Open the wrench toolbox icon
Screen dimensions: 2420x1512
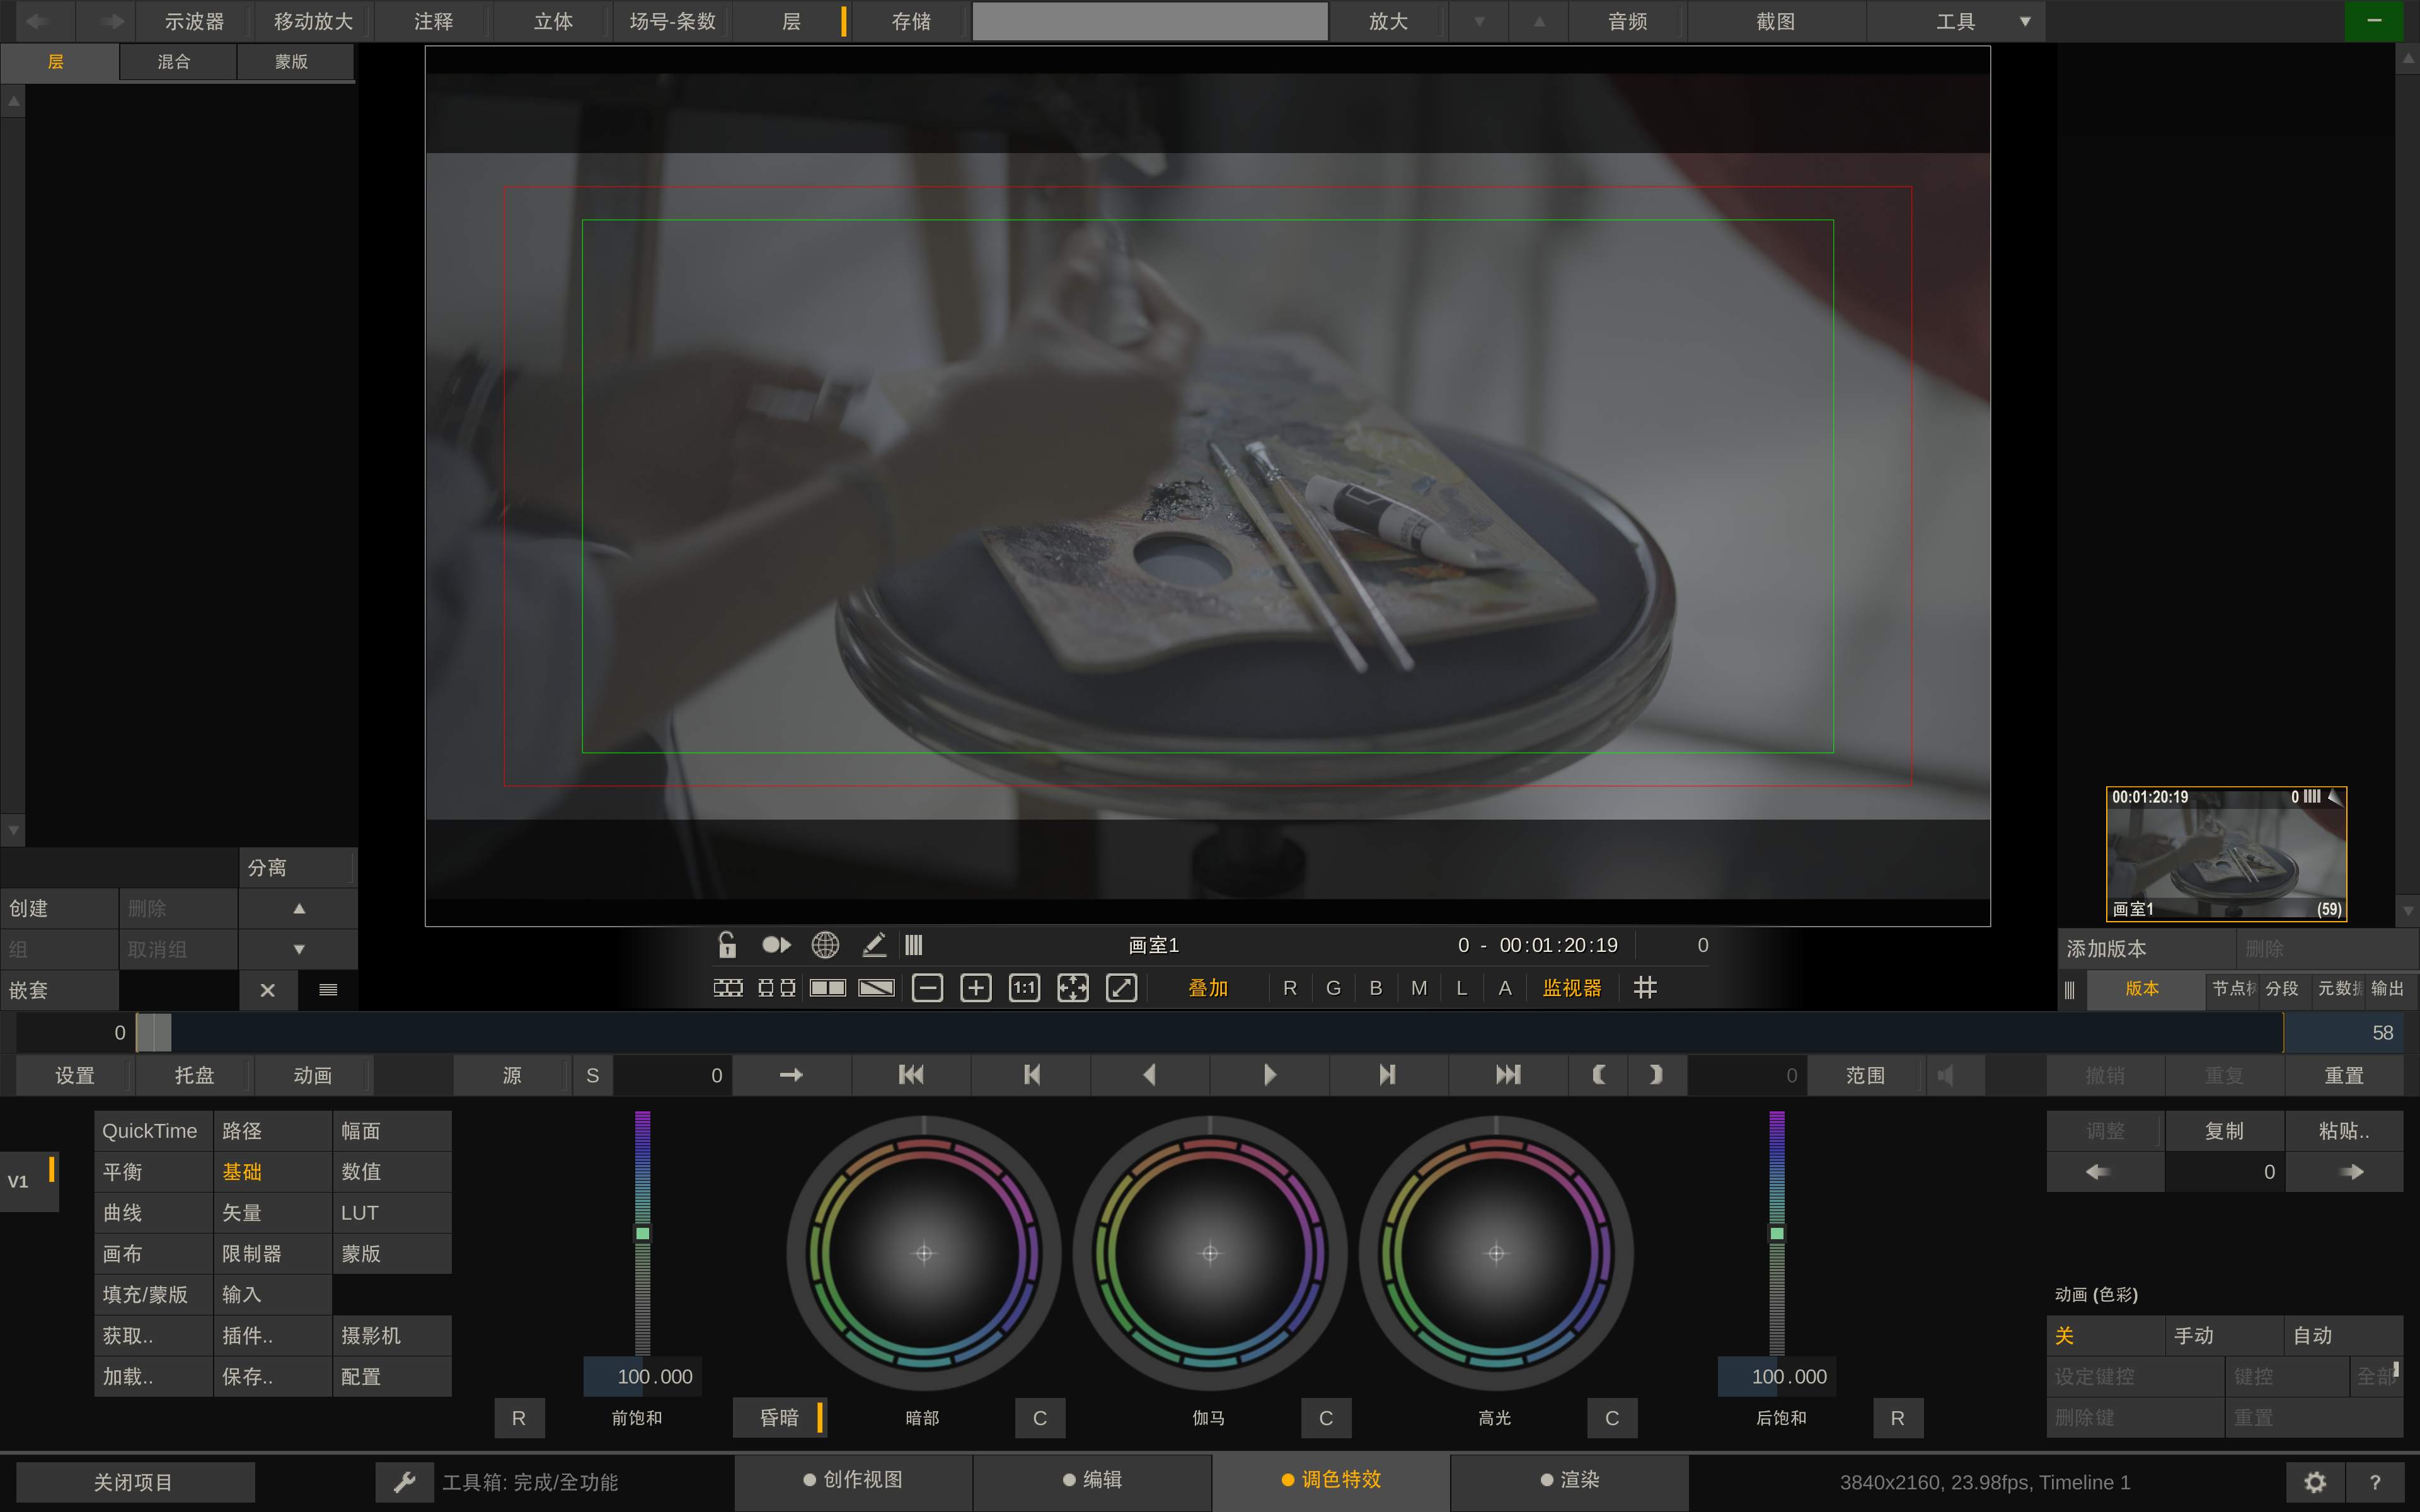[x=405, y=1482]
